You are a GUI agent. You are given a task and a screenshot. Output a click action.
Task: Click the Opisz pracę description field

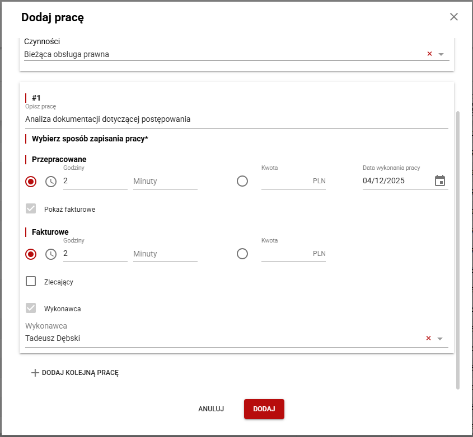236,119
